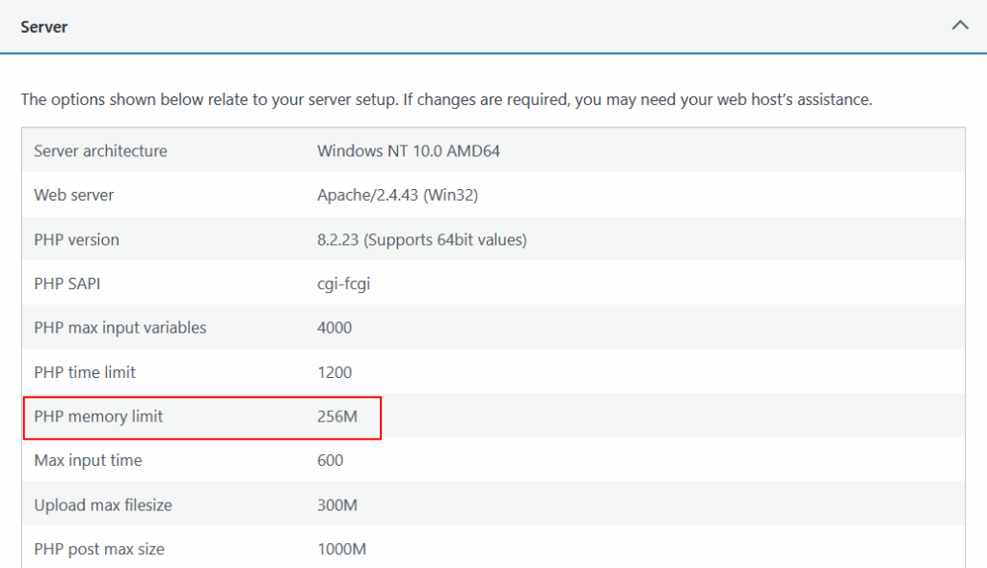Select the value 8.2.23 (Supports 64bit values)
The width and height of the screenshot is (987, 568).
coord(422,240)
